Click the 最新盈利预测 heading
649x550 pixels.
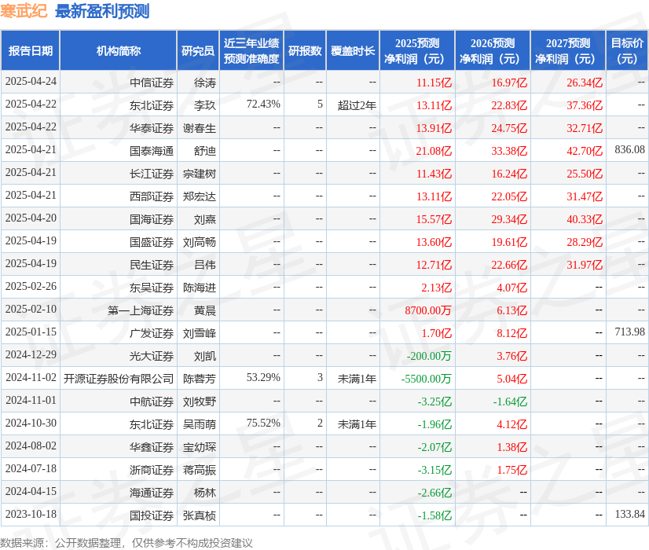coord(102,11)
